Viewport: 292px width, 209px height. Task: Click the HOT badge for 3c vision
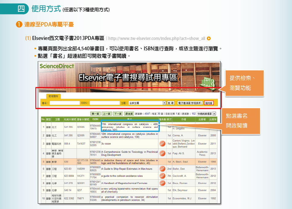point(162,144)
